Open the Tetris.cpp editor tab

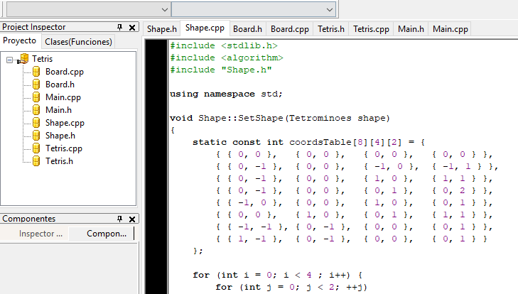pos(372,29)
